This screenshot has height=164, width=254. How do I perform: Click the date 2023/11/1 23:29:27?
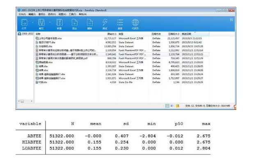[192, 78]
